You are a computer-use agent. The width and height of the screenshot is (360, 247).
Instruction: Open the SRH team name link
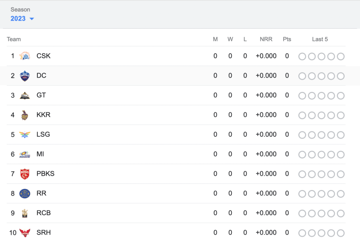[x=44, y=233]
